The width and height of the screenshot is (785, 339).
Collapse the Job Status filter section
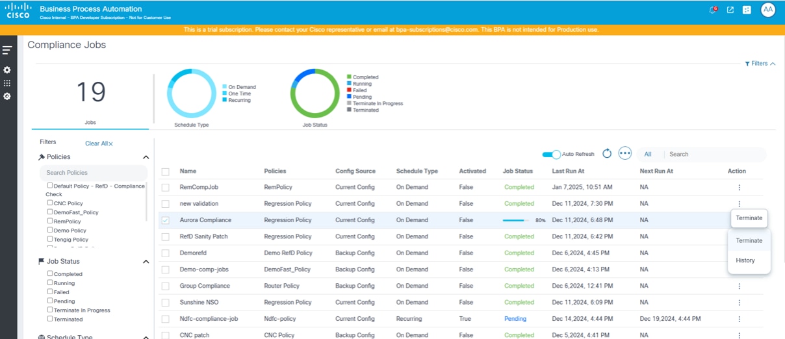point(146,262)
